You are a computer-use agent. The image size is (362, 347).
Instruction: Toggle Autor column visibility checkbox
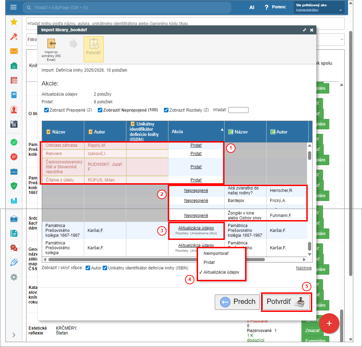pos(88,268)
